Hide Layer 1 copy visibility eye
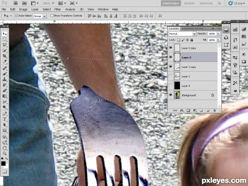Image resolution: width=248 pixels, height=186 pixels. (170, 67)
